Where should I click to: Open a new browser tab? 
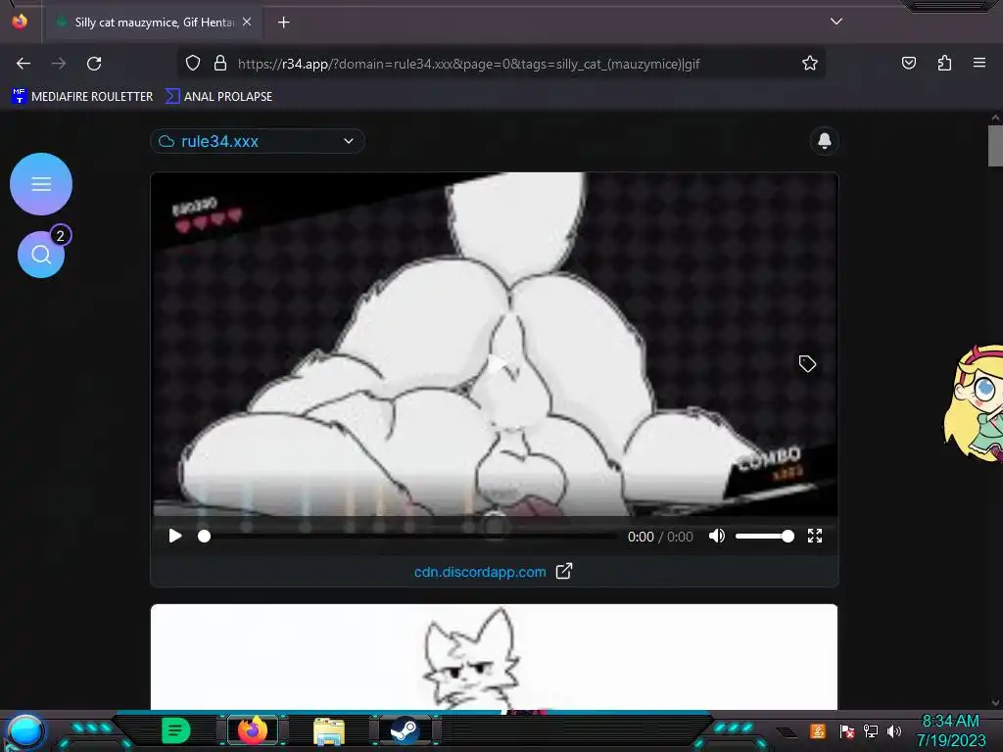tap(283, 23)
